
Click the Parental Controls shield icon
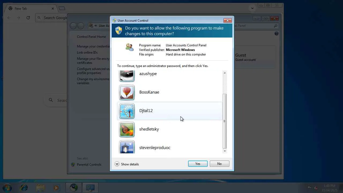73,165
